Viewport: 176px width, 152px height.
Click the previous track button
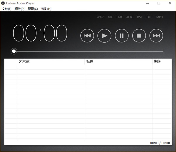point(87,36)
